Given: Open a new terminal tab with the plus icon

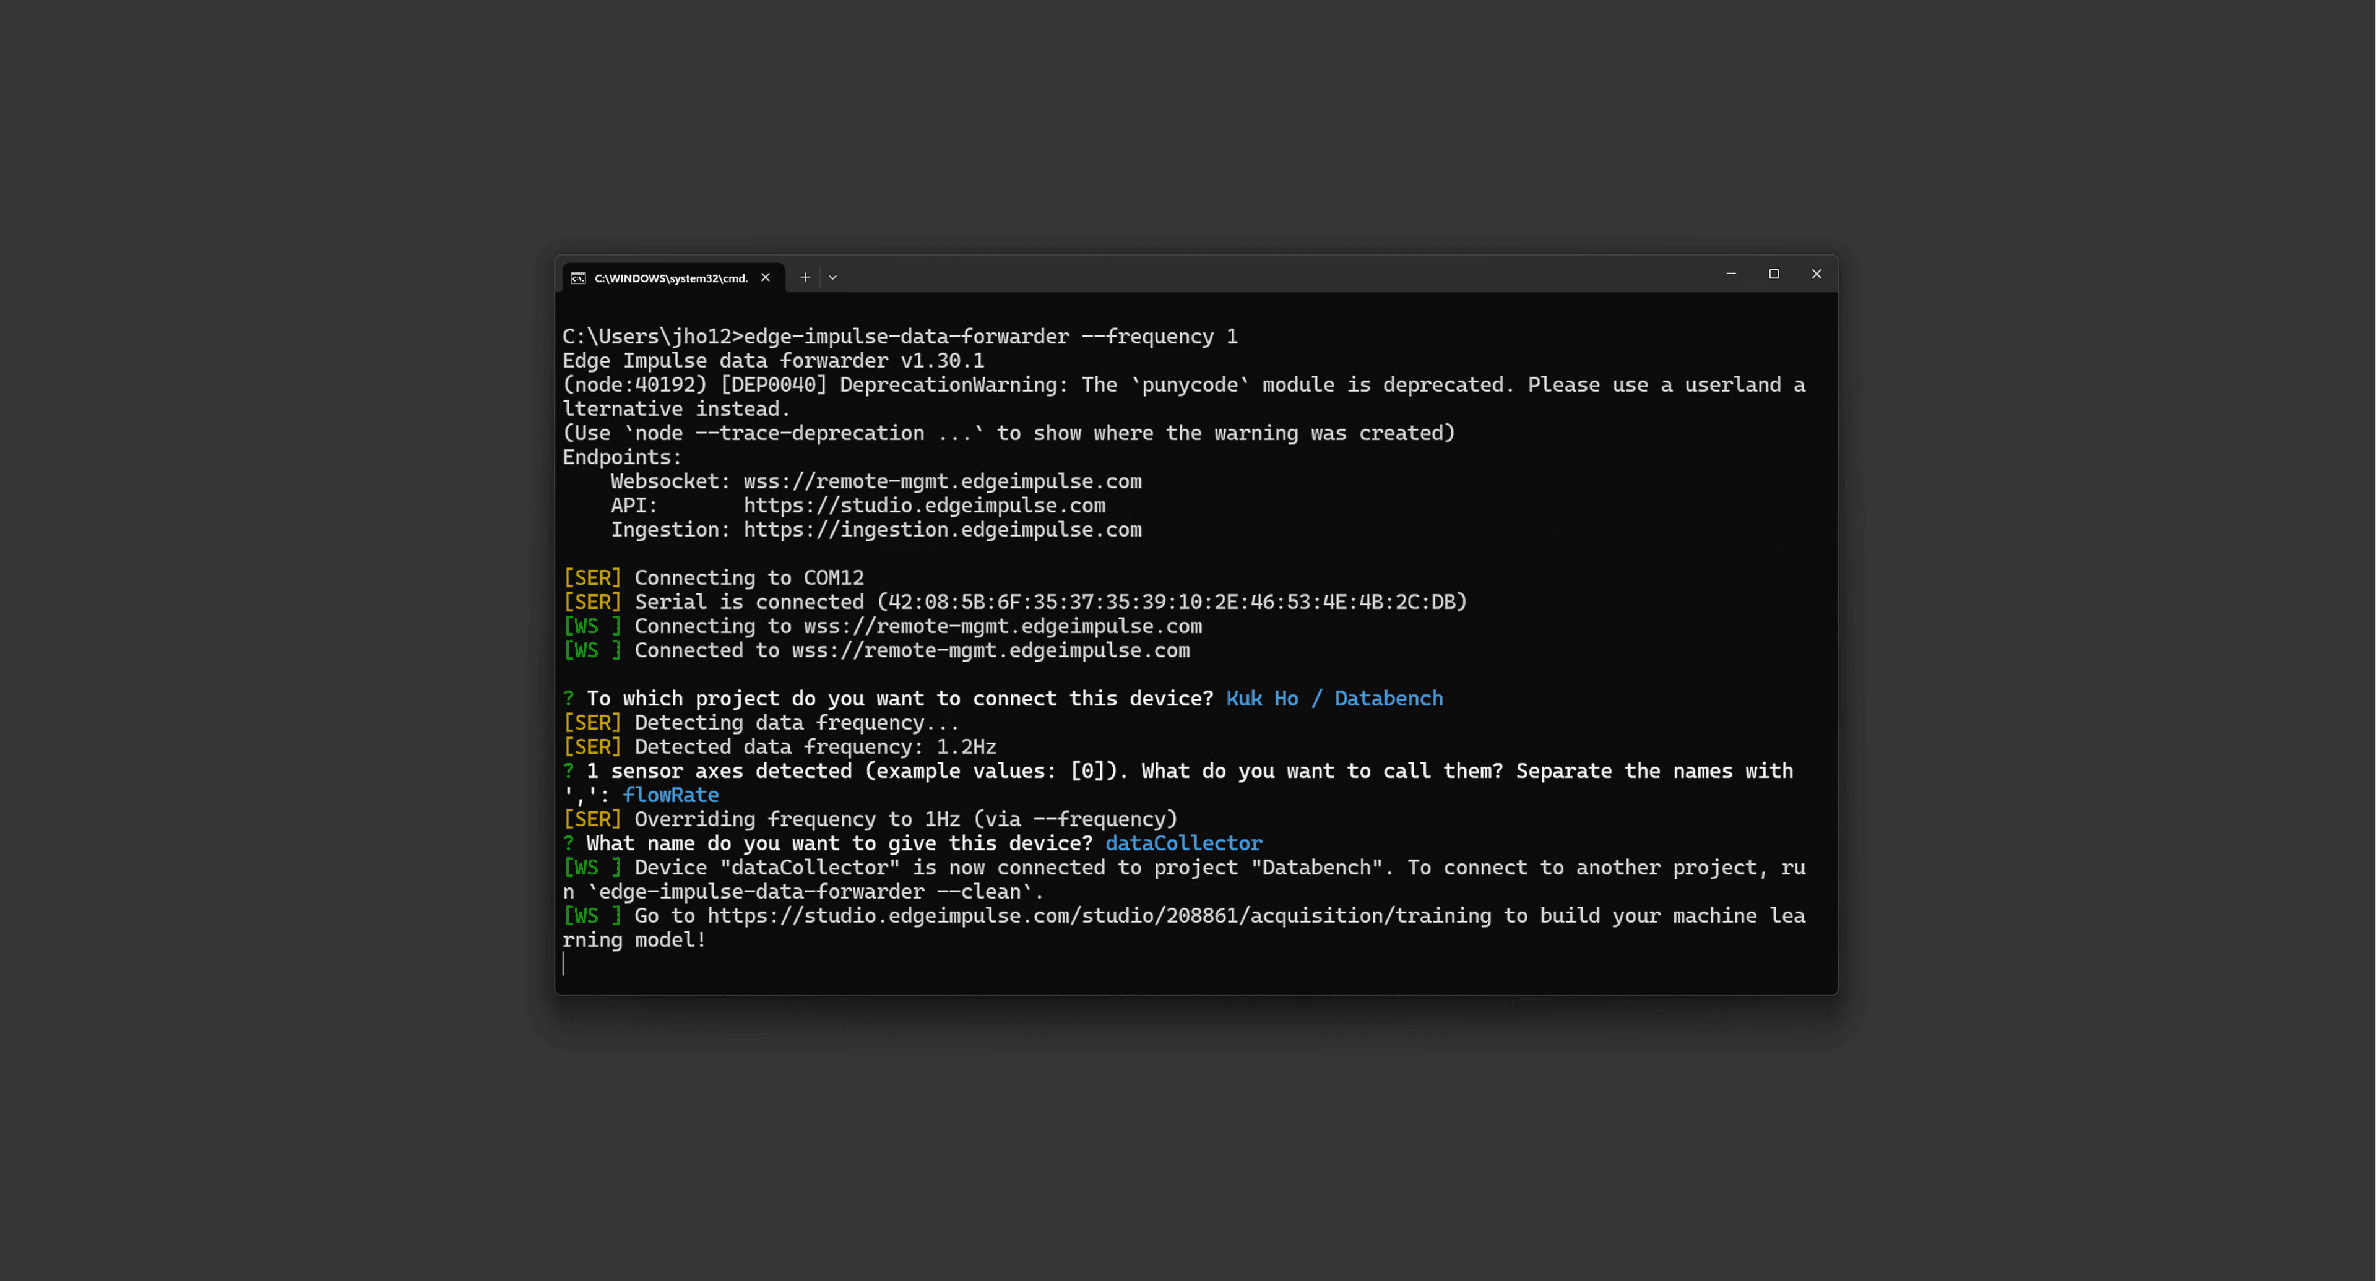Looking at the screenshot, I should (805, 277).
